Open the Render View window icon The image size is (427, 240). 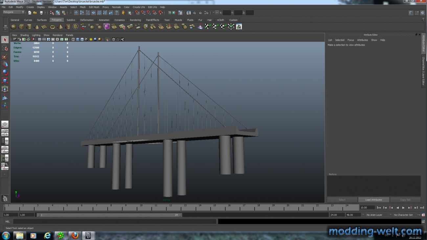pos(189,13)
